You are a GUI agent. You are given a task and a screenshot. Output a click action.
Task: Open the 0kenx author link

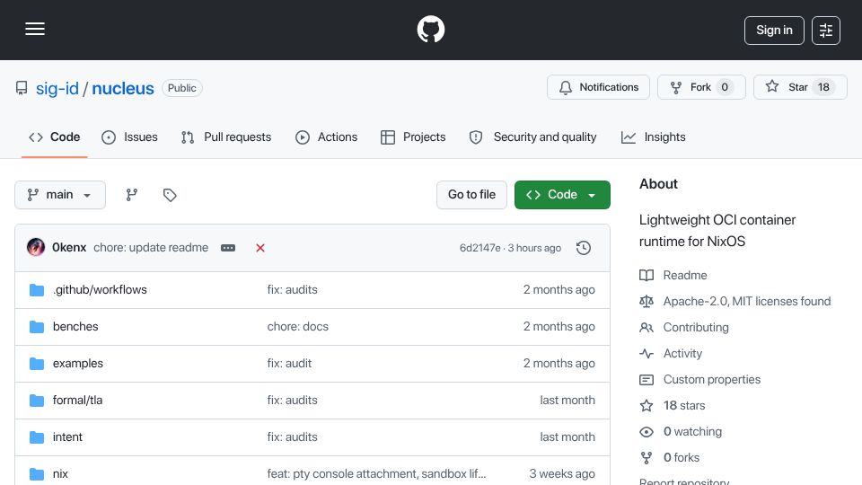click(69, 248)
